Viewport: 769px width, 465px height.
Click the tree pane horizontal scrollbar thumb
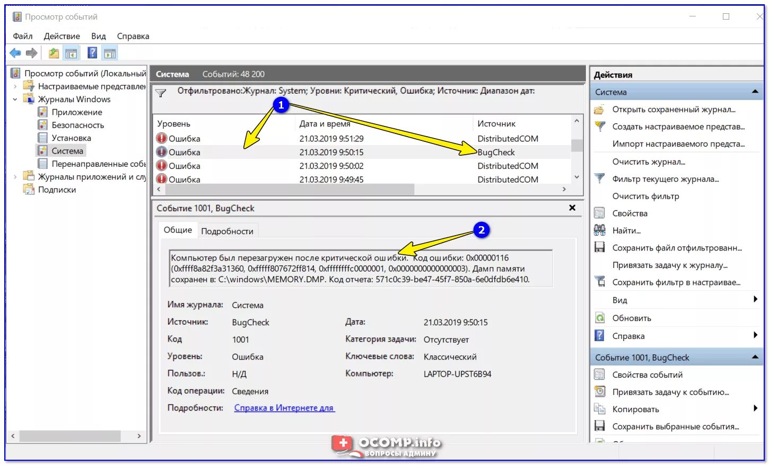pos(71,436)
